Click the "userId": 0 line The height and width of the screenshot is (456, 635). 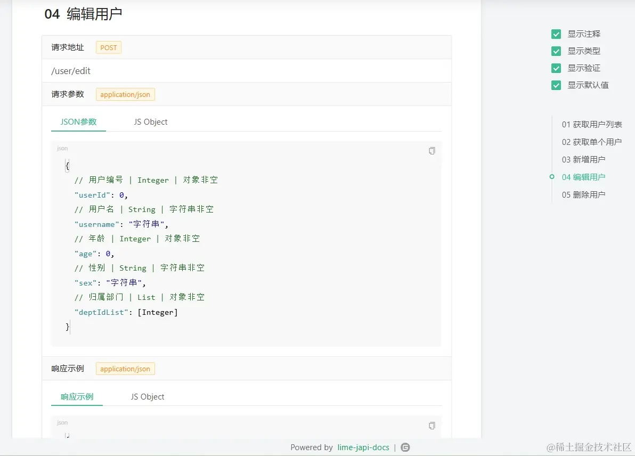[x=101, y=195]
